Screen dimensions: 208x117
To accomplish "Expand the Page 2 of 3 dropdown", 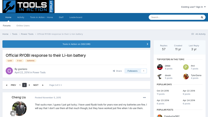I will point(55,85).
